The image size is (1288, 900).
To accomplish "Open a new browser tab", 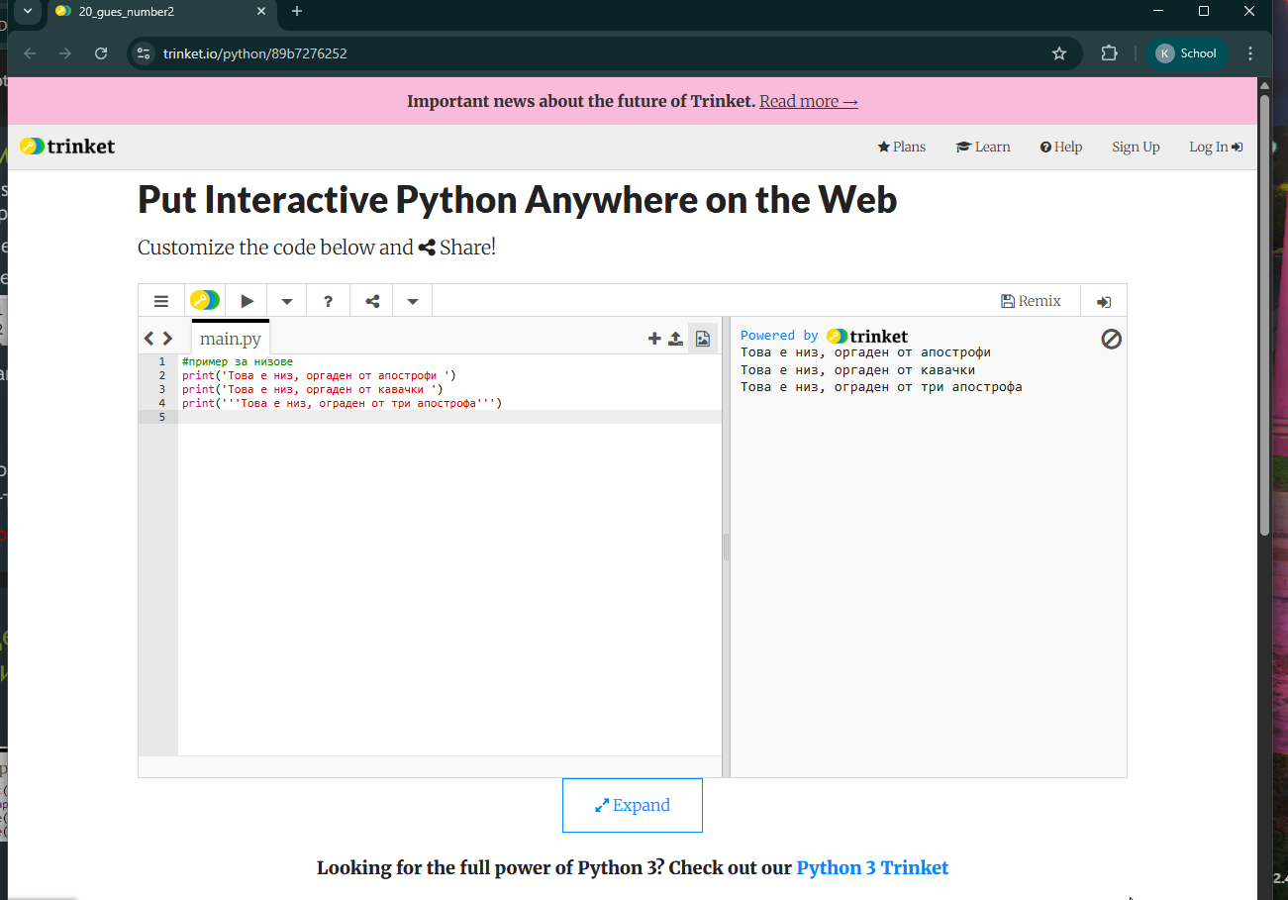I will 297,11.
